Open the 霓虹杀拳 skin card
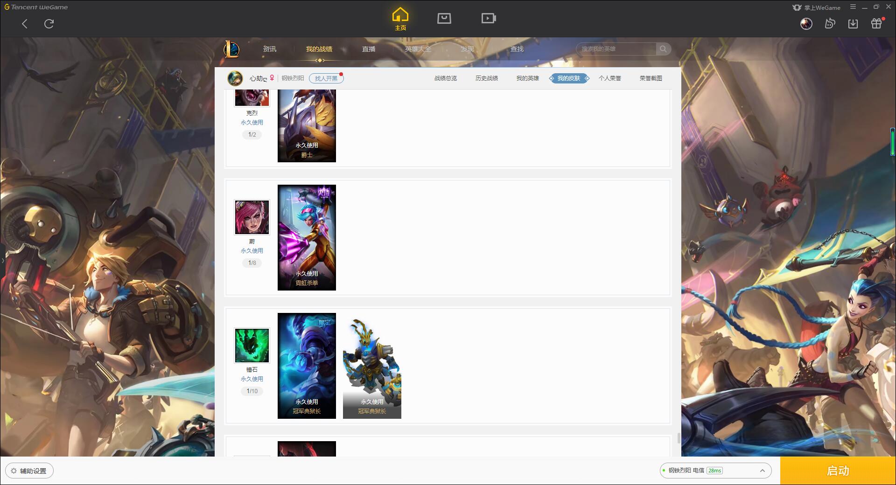Image resolution: width=896 pixels, height=485 pixels. point(307,237)
